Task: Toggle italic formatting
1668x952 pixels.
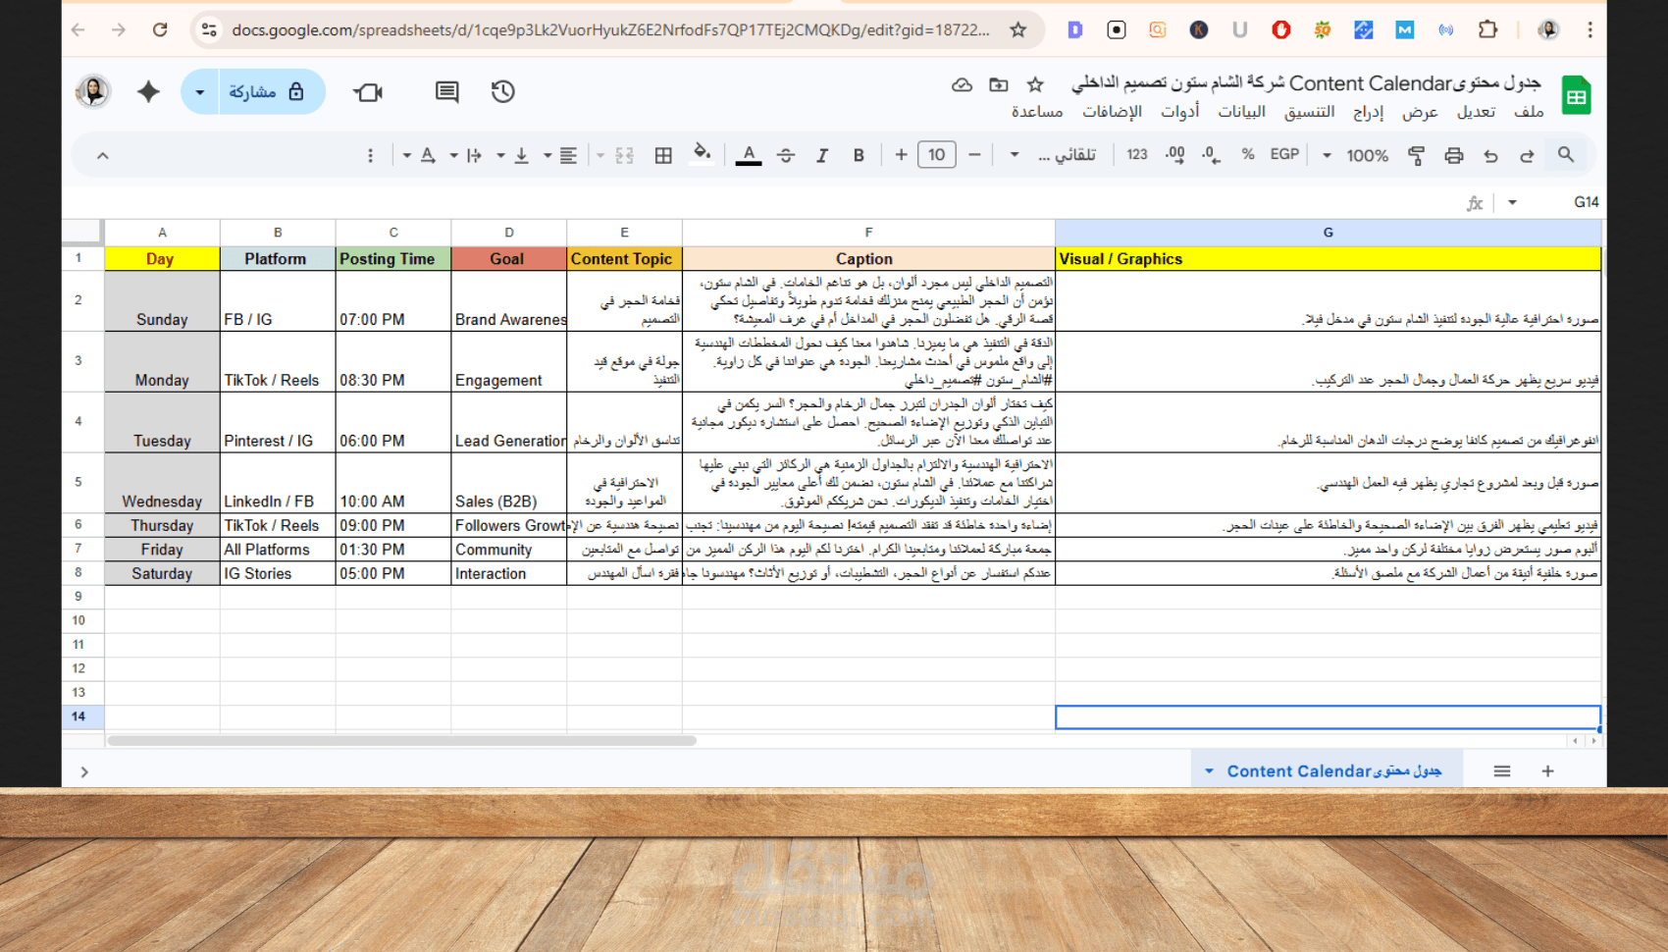Action: click(822, 155)
